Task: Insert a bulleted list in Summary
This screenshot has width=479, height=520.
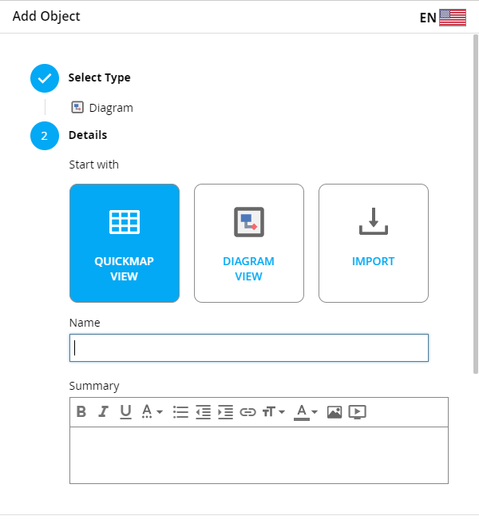Action: pos(180,412)
